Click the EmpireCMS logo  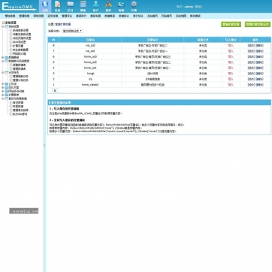pyautogui.click(x=19, y=6)
